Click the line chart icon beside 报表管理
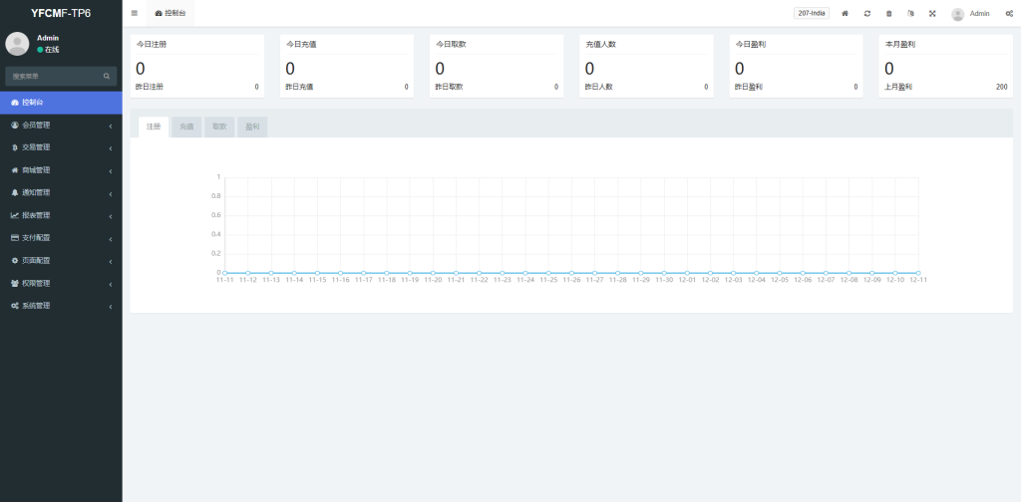Image resolution: width=1021 pixels, height=502 pixels. [x=15, y=215]
